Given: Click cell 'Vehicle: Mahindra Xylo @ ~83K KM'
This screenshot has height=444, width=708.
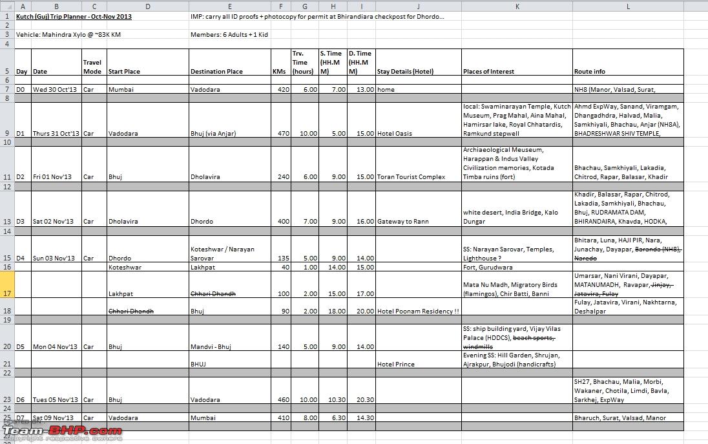Looking at the screenshot, I should 68,35.
